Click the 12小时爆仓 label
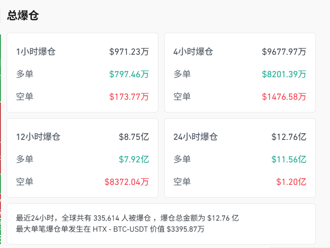The image size is (330, 248). pyautogui.click(x=38, y=137)
